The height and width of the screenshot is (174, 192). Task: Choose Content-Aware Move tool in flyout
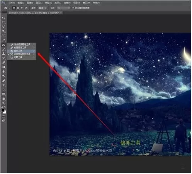[21, 54]
